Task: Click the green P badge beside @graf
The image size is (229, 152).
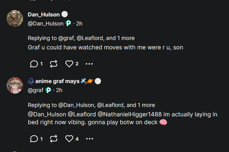Action: point(48,90)
